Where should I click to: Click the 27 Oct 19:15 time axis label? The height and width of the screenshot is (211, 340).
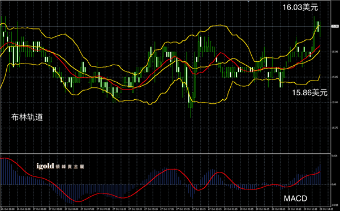(x=184, y=209)
